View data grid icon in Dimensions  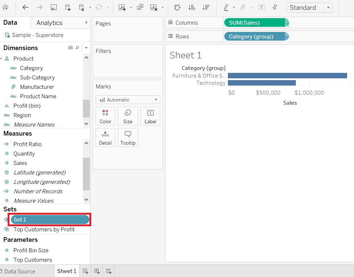click(x=71, y=48)
